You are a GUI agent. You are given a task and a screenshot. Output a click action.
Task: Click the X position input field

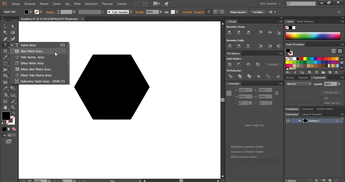245,90
